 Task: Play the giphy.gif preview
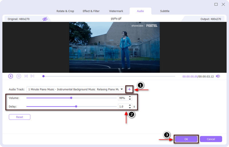pos(11,76)
